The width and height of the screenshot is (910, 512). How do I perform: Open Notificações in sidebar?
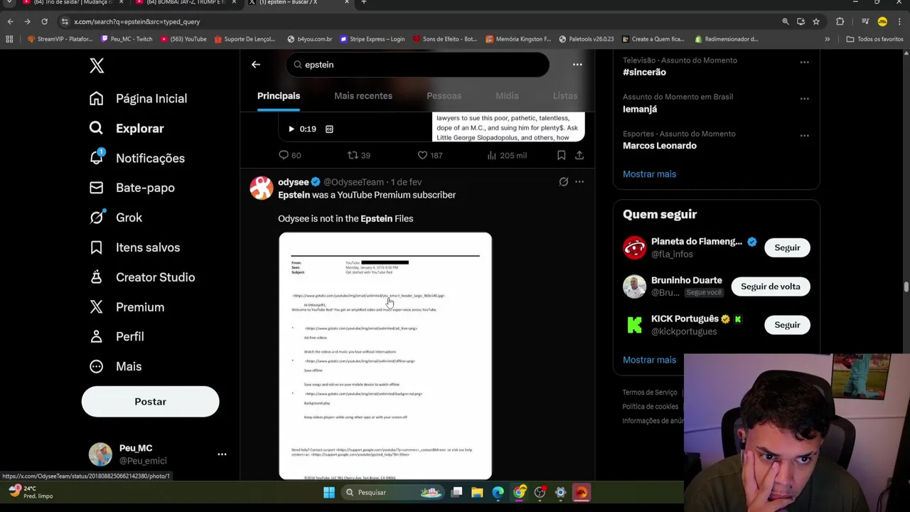[136, 158]
